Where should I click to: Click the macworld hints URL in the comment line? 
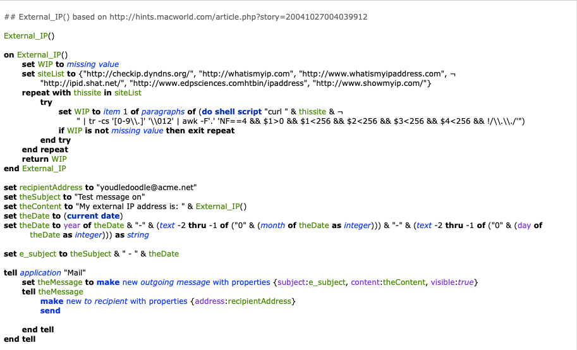tap(238, 17)
